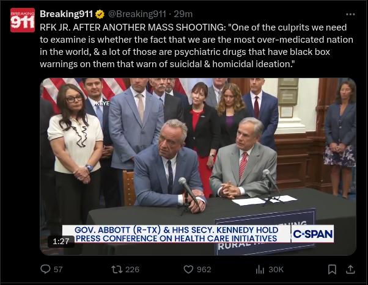This screenshot has height=285, width=368.
Task: Click the 226 repost count
Action: pos(133,270)
